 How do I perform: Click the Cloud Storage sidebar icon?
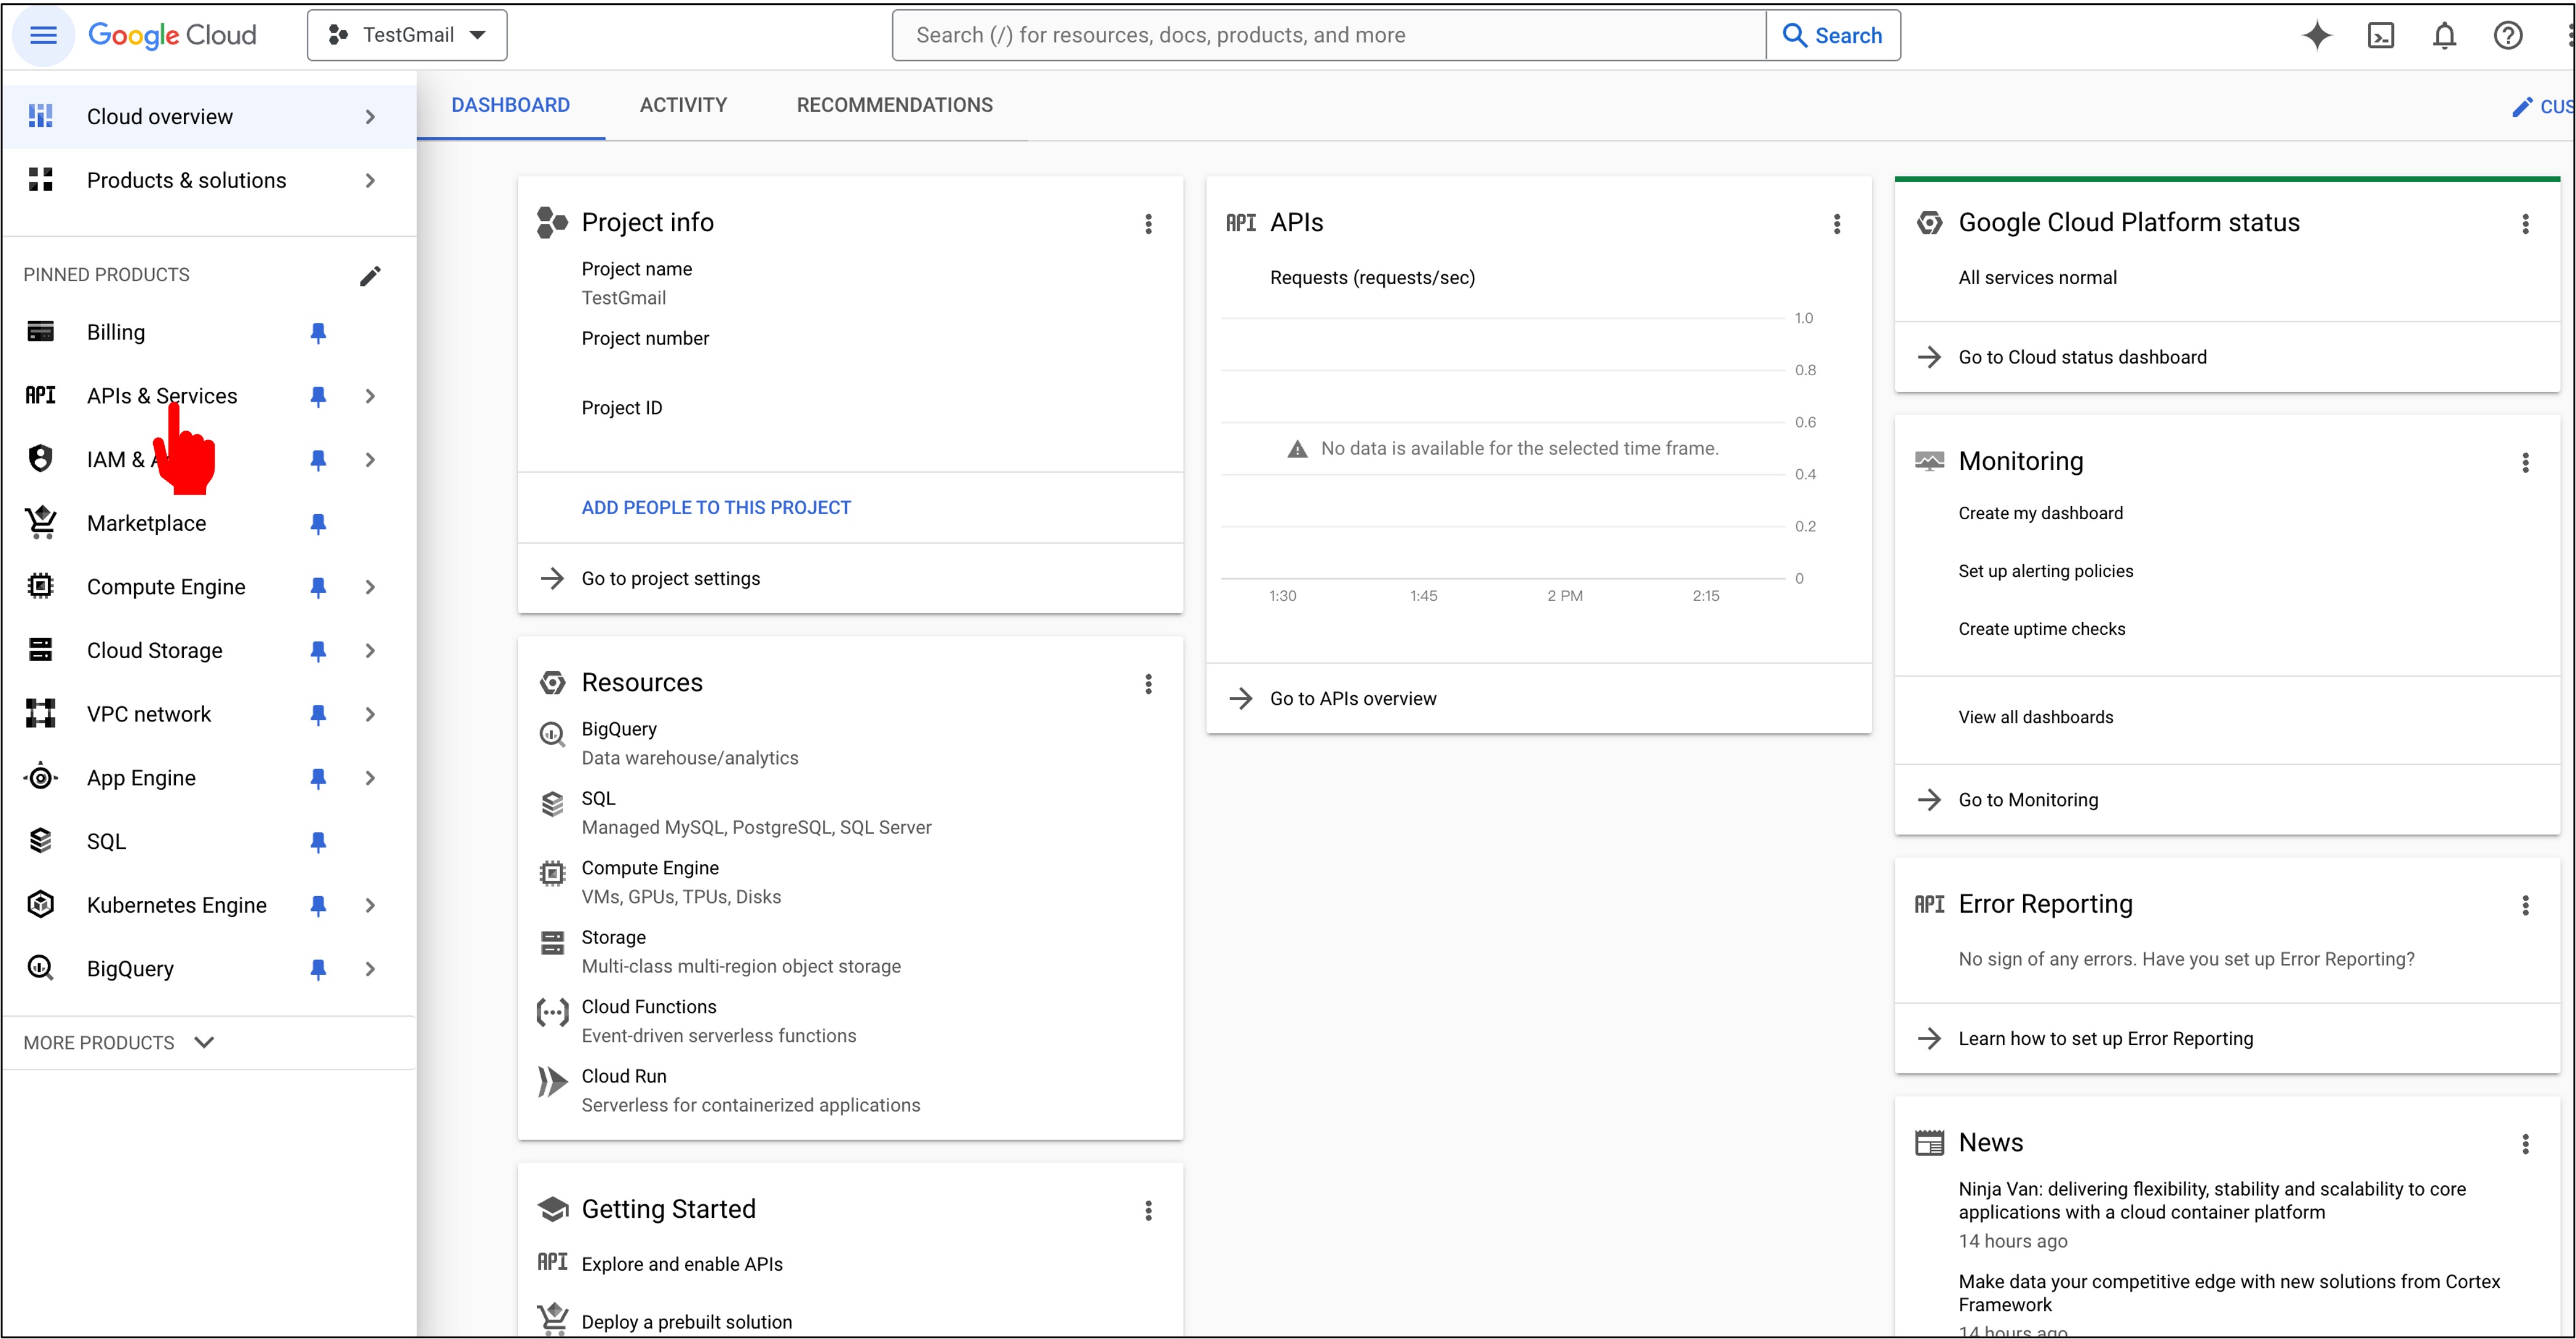click(x=40, y=650)
